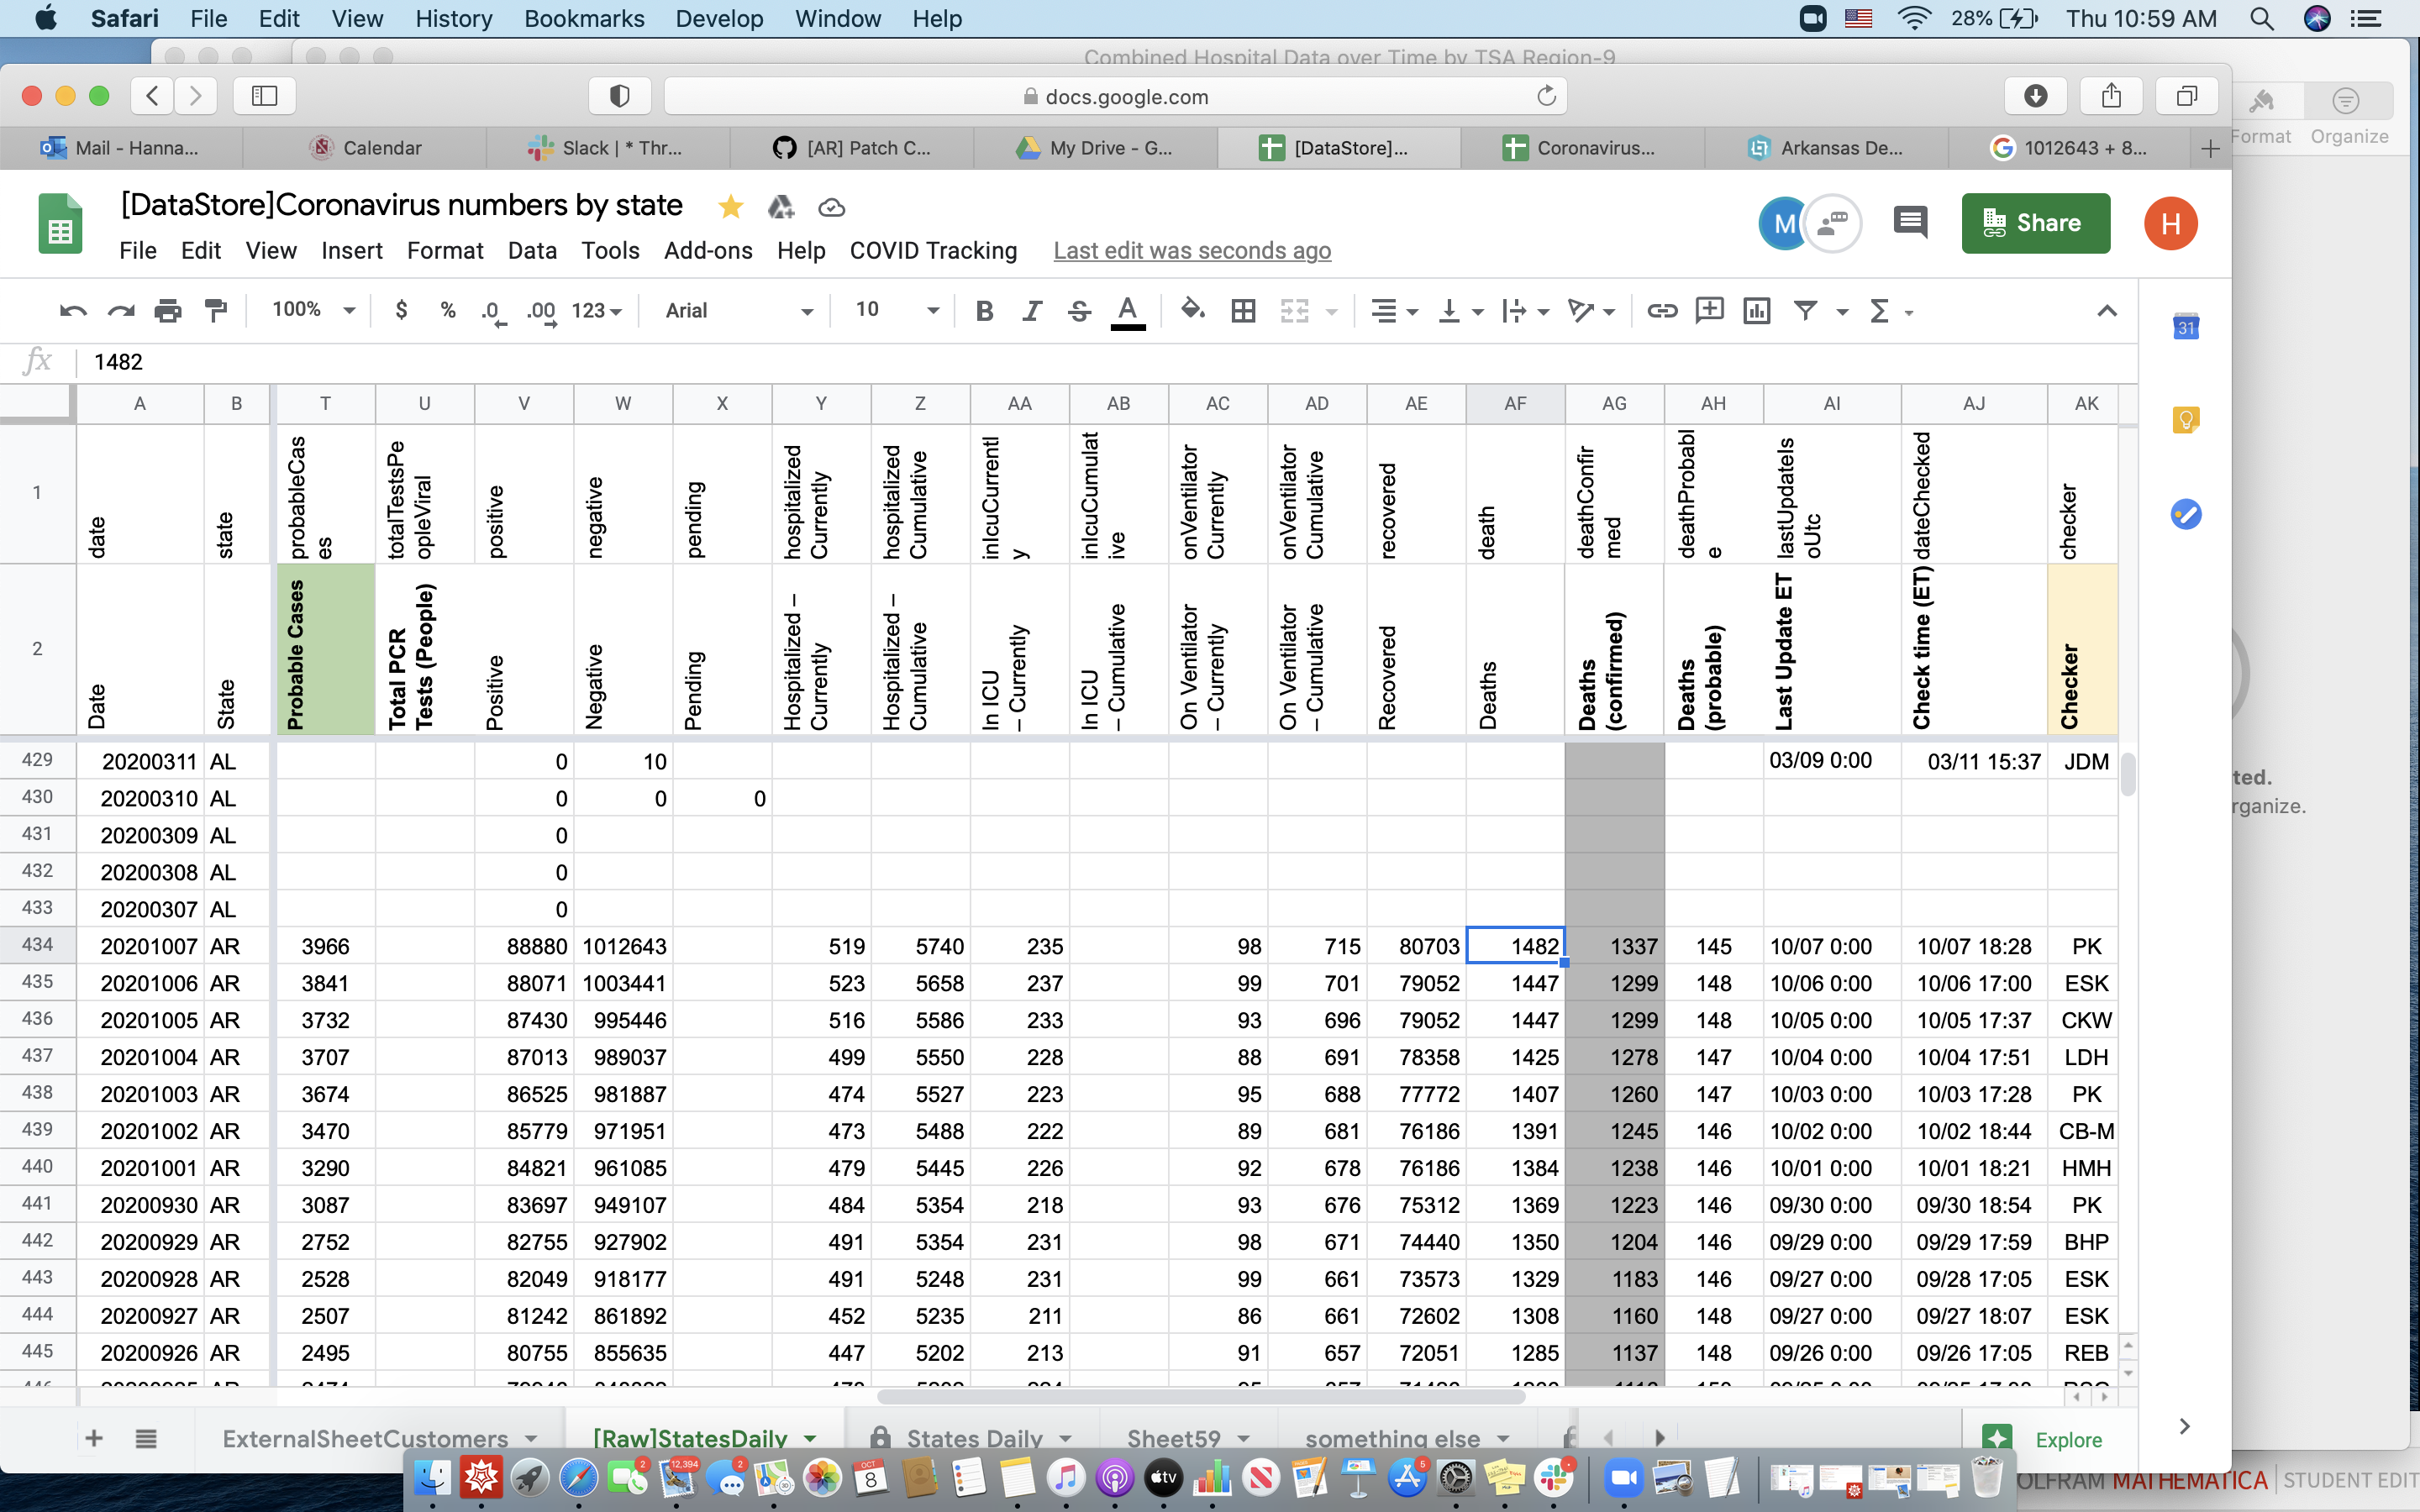Select the Paint format roller icon

tap(216, 311)
